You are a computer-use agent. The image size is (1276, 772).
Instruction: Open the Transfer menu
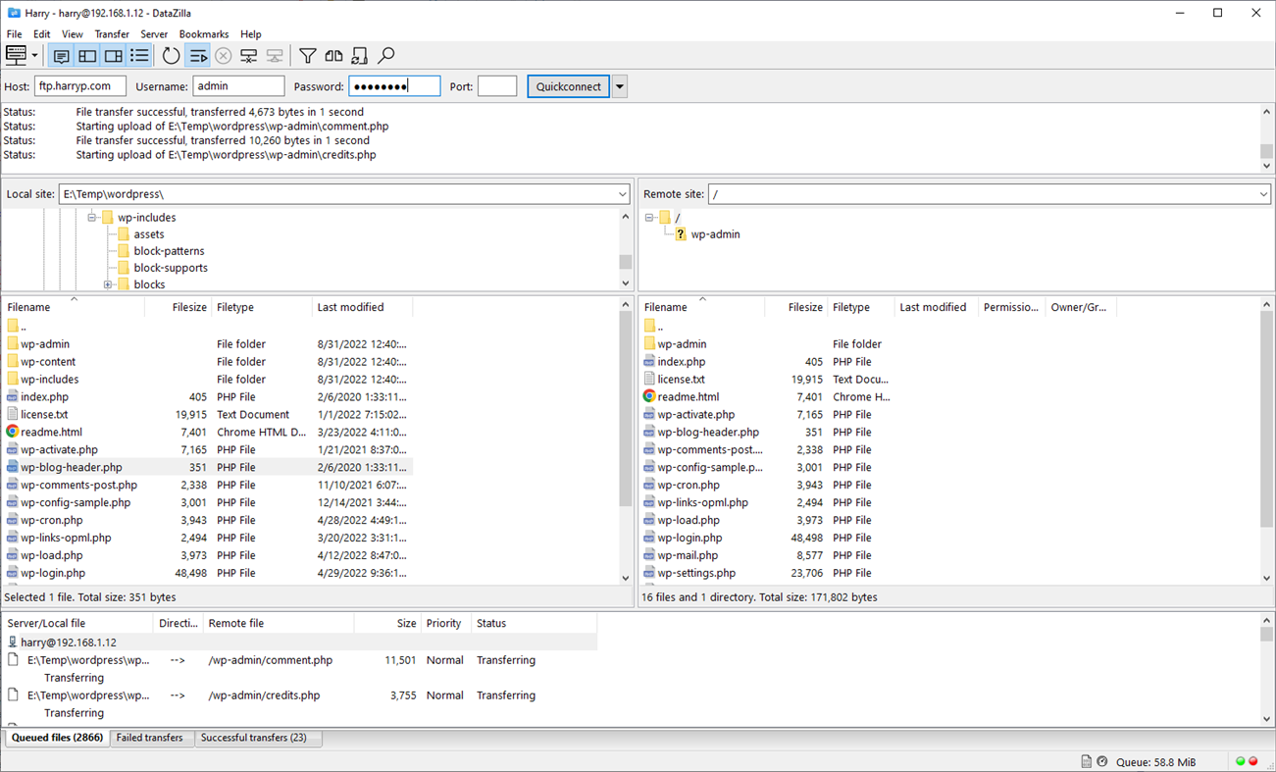coord(111,33)
